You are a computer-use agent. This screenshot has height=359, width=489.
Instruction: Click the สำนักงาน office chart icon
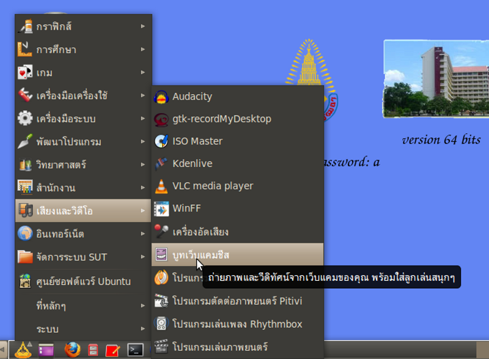25,188
